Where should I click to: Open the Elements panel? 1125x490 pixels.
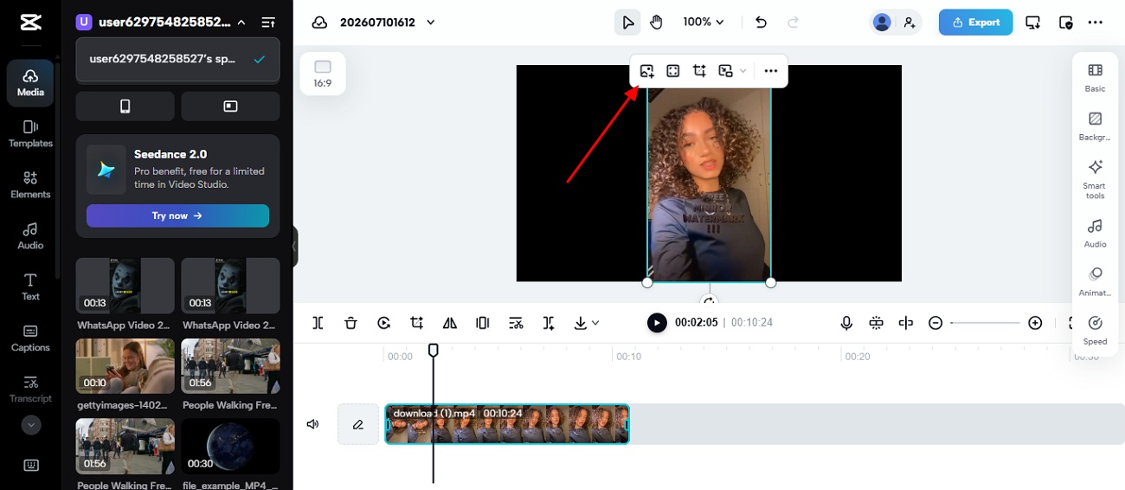coord(30,184)
